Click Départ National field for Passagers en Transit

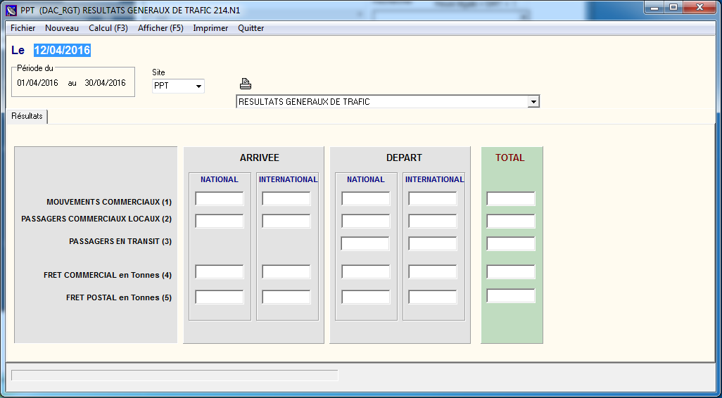point(365,244)
